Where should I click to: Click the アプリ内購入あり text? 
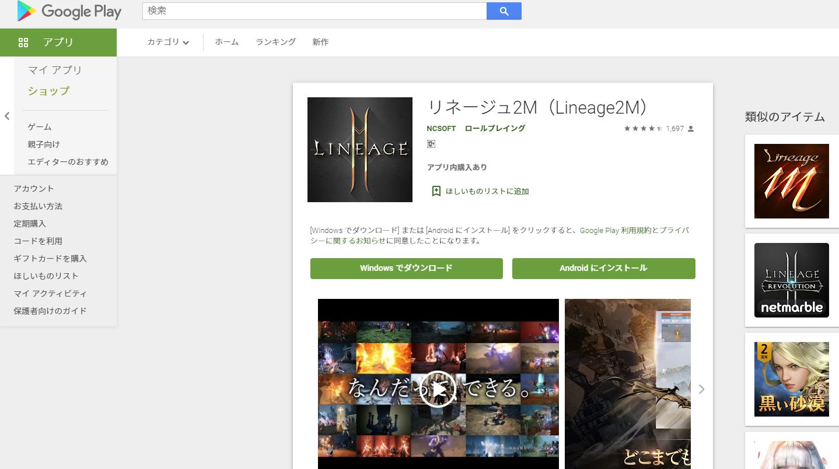(x=457, y=167)
